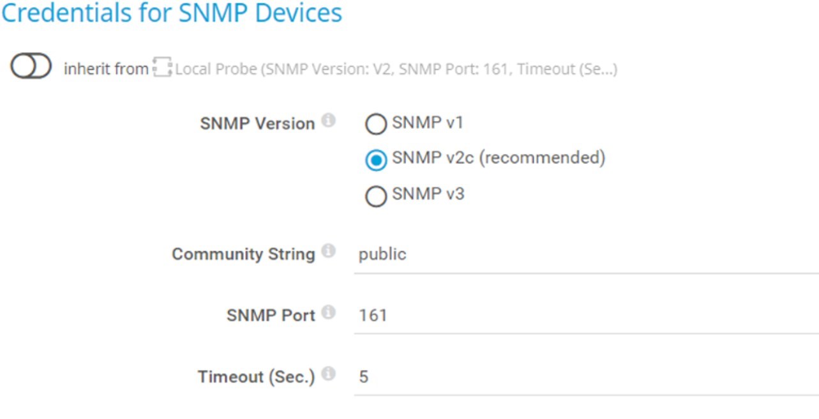Click the Community String info icon
Image resolution: width=819 pixels, height=419 pixels.
point(328,251)
